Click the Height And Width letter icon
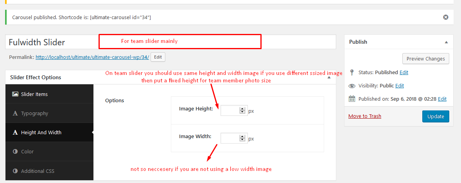This screenshot has height=183, width=461. [15, 133]
